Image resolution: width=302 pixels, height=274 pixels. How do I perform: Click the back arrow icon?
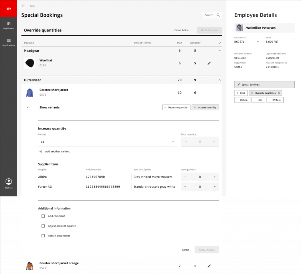[x=24, y=6]
